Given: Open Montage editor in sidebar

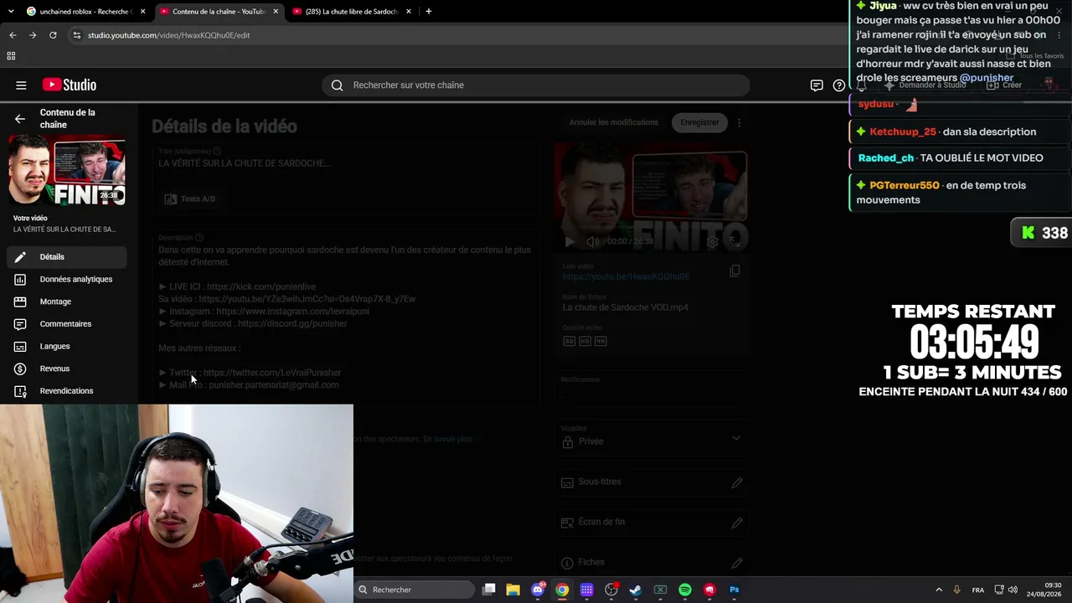Looking at the screenshot, I should (x=67, y=301).
